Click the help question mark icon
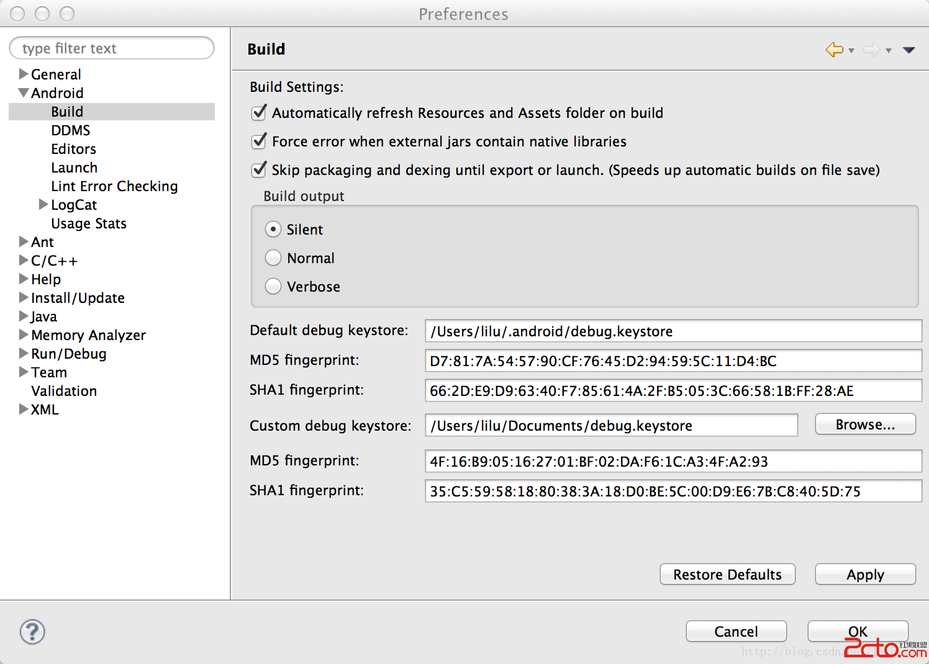Screen dimensions: 929x664 [x=32, y=632]
